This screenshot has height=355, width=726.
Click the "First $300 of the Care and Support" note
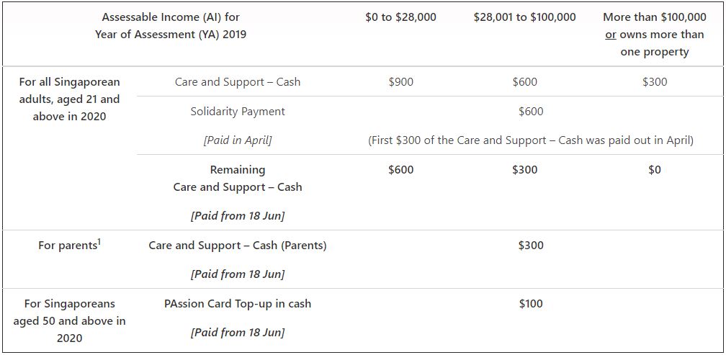[x=531, y=140]
